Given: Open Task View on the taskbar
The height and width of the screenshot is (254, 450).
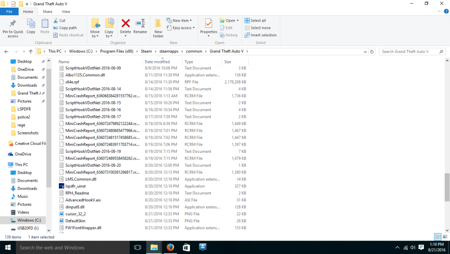Looking at the screenshot, I should [137, 247].
